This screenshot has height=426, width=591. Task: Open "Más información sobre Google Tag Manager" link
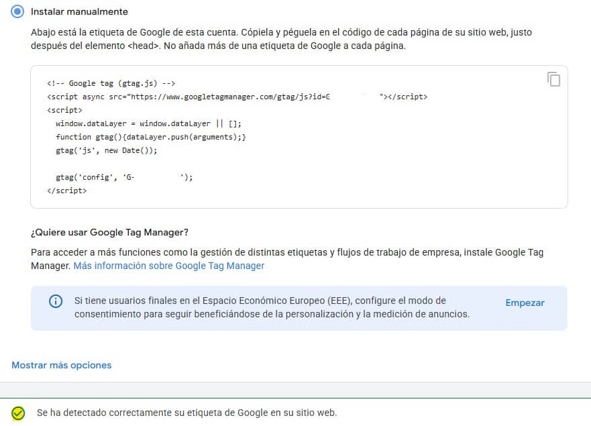coord(169,266)
